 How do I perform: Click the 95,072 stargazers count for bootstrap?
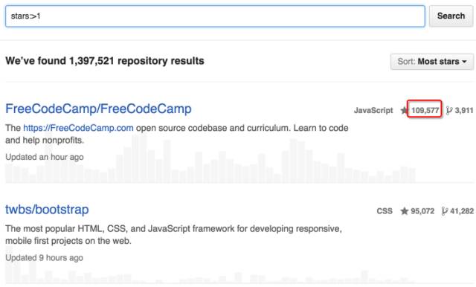(x=422, y=211)
